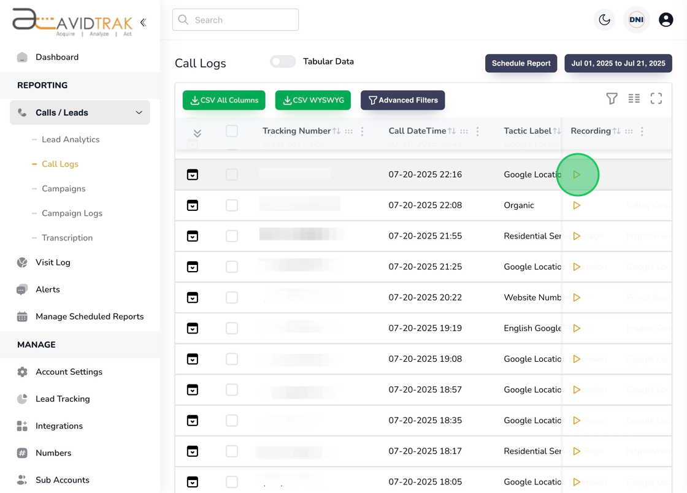Open the Jul 01 to Jul 21 date range
The height and width of the screenshot is (493, 687).
click(x=618, y=64)
